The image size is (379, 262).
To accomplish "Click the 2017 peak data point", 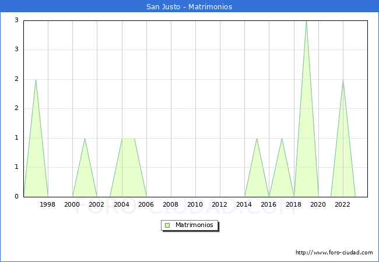I will click(x=282, y=139).
